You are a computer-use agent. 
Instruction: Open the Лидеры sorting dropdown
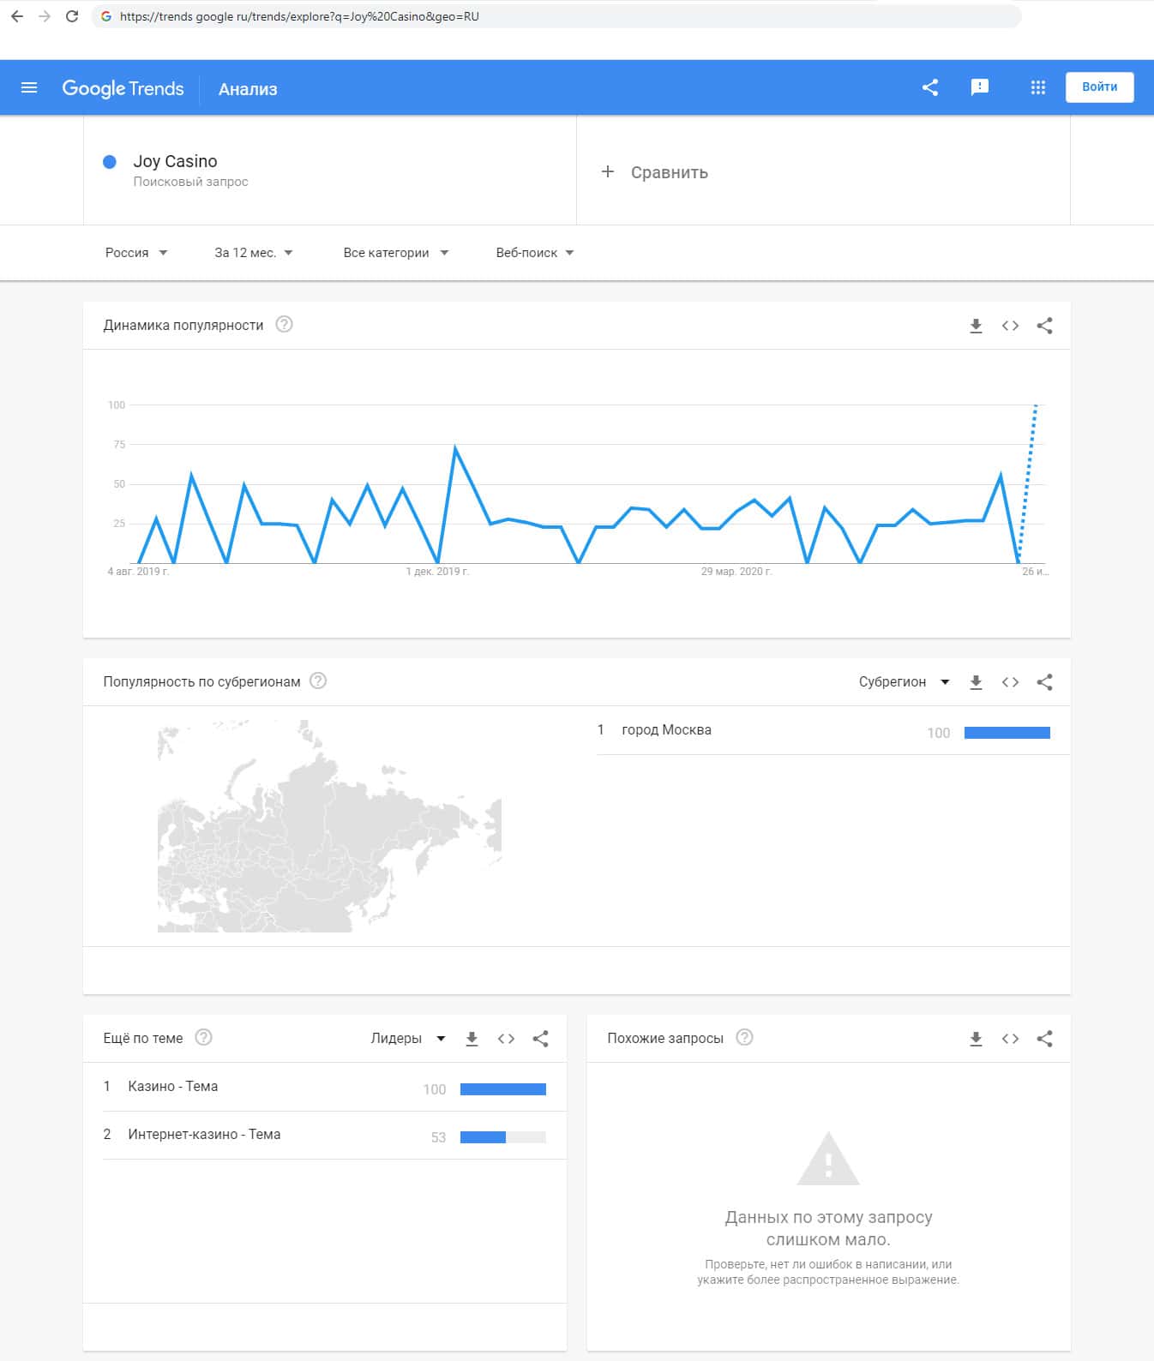407,1039
